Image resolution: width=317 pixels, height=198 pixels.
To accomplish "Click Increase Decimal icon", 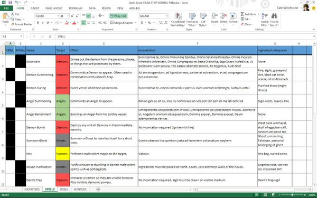I will (161, 23).
